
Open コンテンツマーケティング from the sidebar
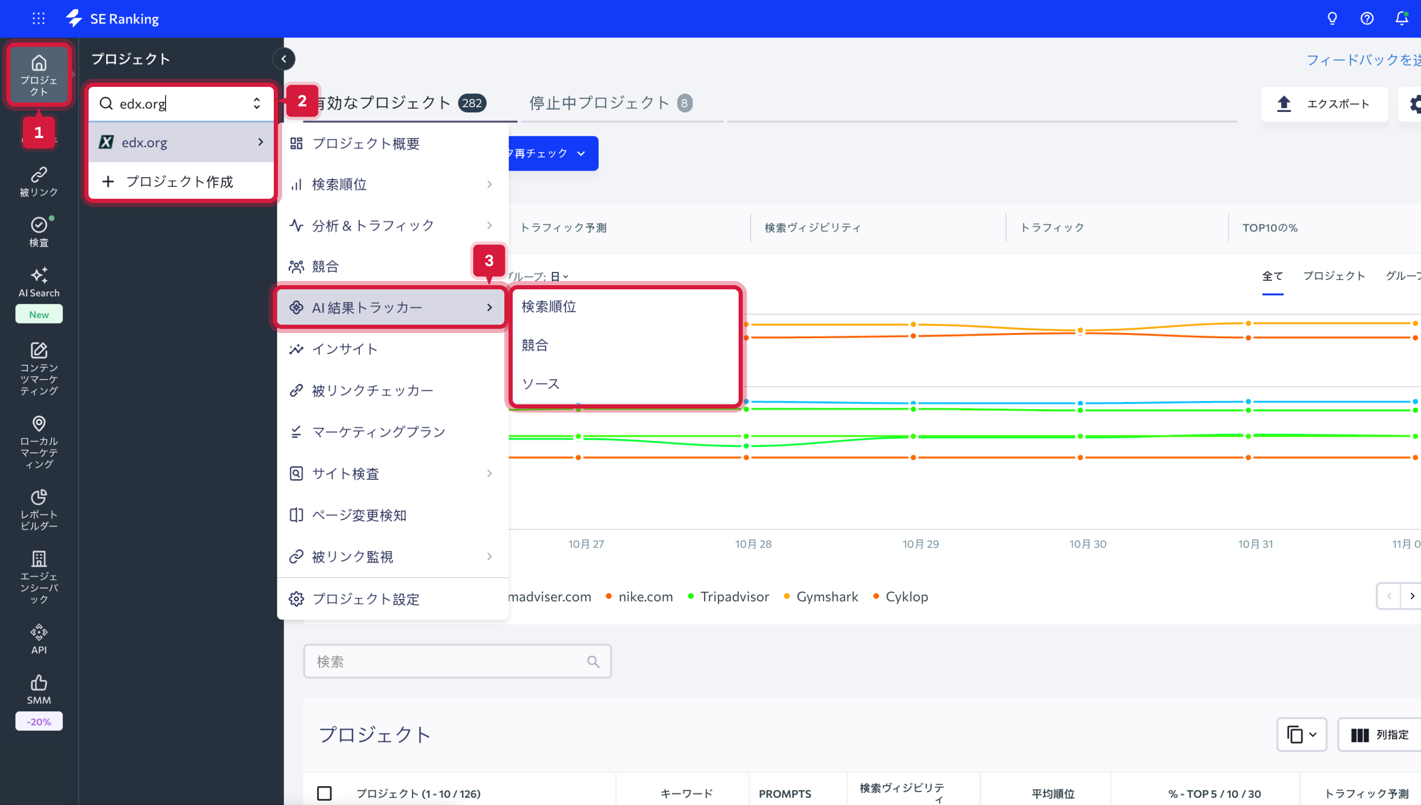point(39,368)
